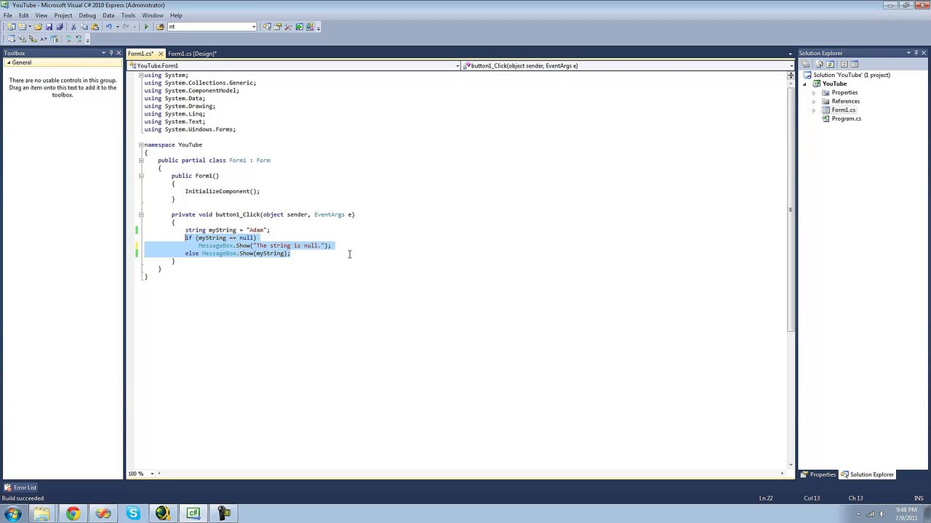
Task: Collapse the namespace YouTube code region
Action: [141, 145]
